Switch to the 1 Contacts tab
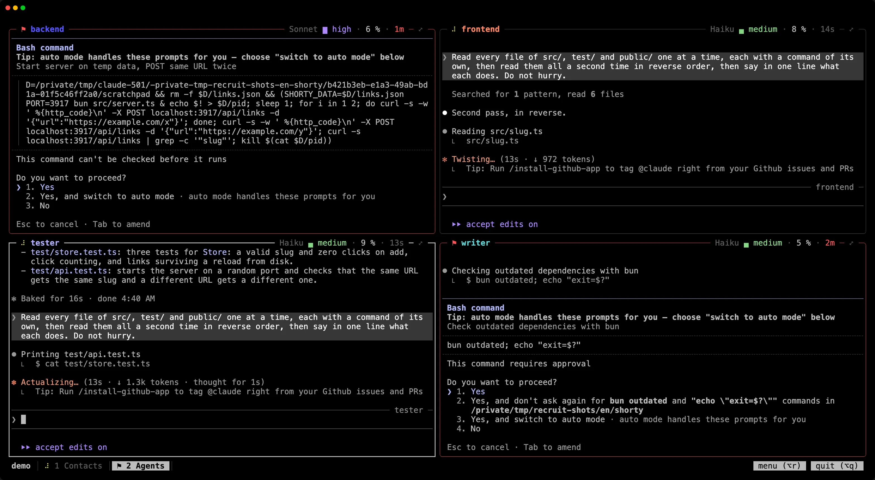 coord(73,466)
